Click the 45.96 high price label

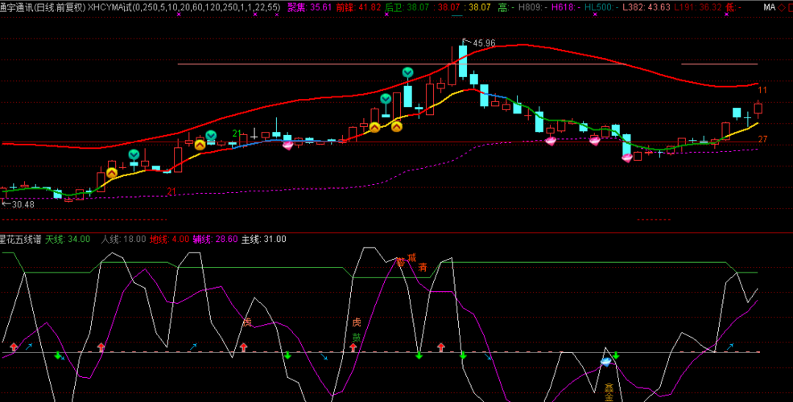[483, 43]
